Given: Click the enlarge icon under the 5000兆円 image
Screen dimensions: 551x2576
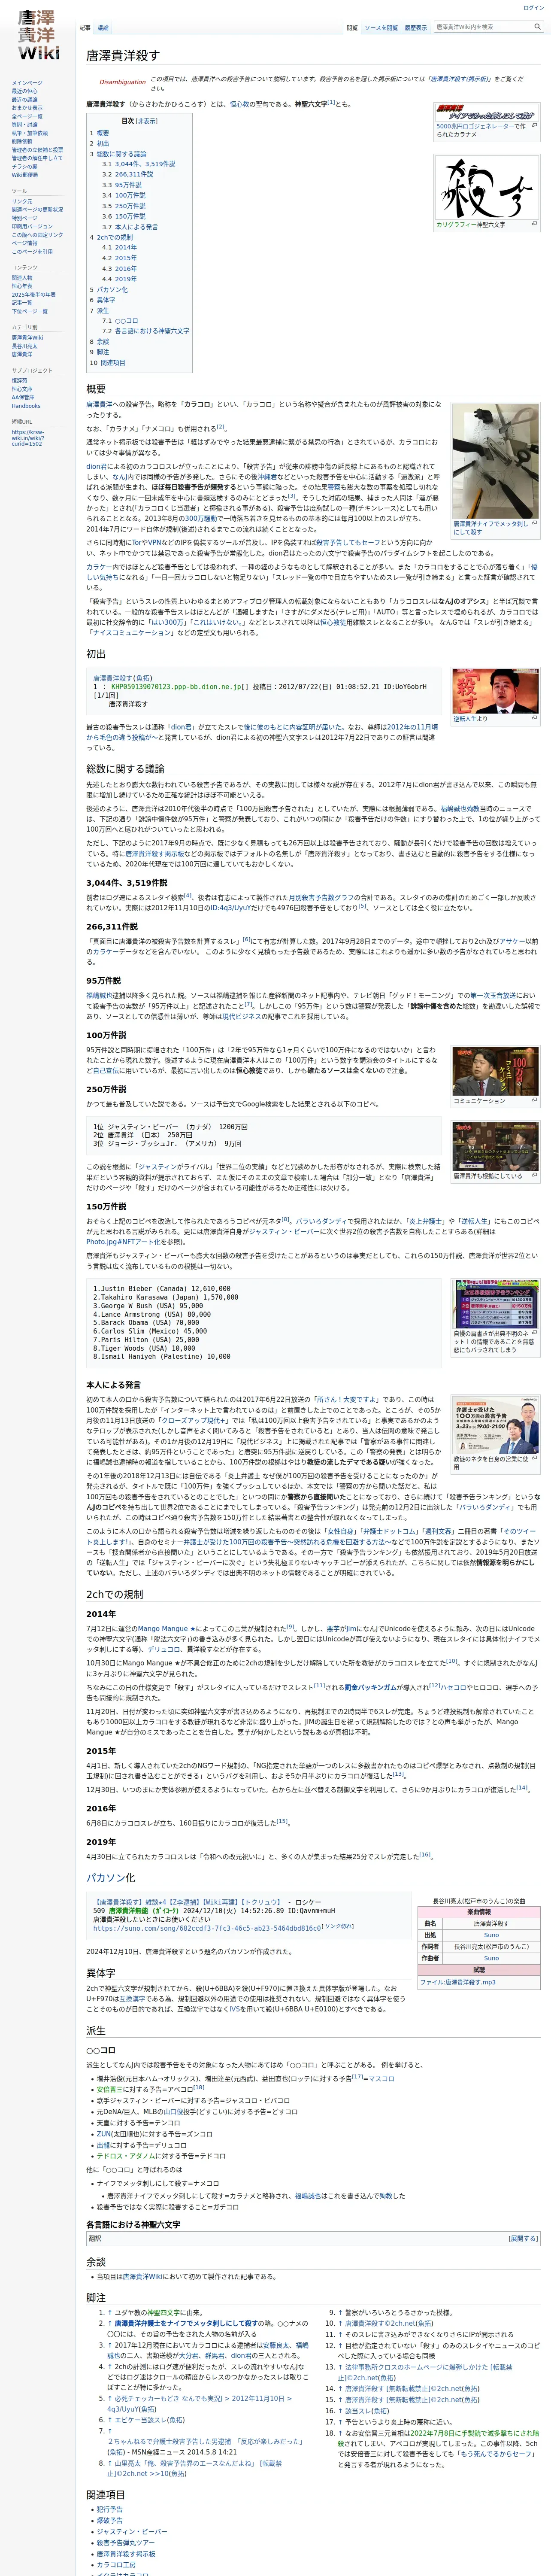Looking at the screenshot, I should [x=534, y=126].
